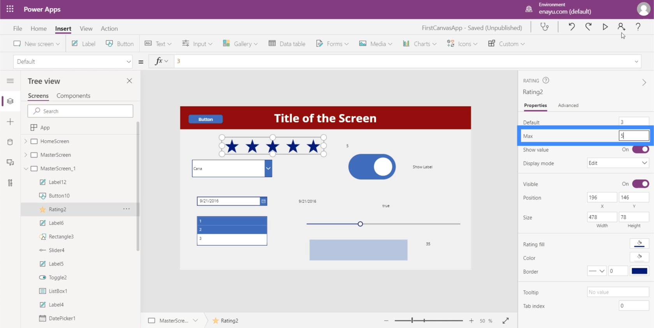Click the Tooltip No value field
This screenshot has width=654, height=328.
(618, 292)
